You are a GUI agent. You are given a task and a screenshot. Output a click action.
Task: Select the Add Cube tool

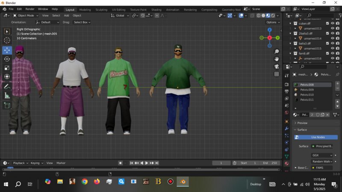[7, 105]
